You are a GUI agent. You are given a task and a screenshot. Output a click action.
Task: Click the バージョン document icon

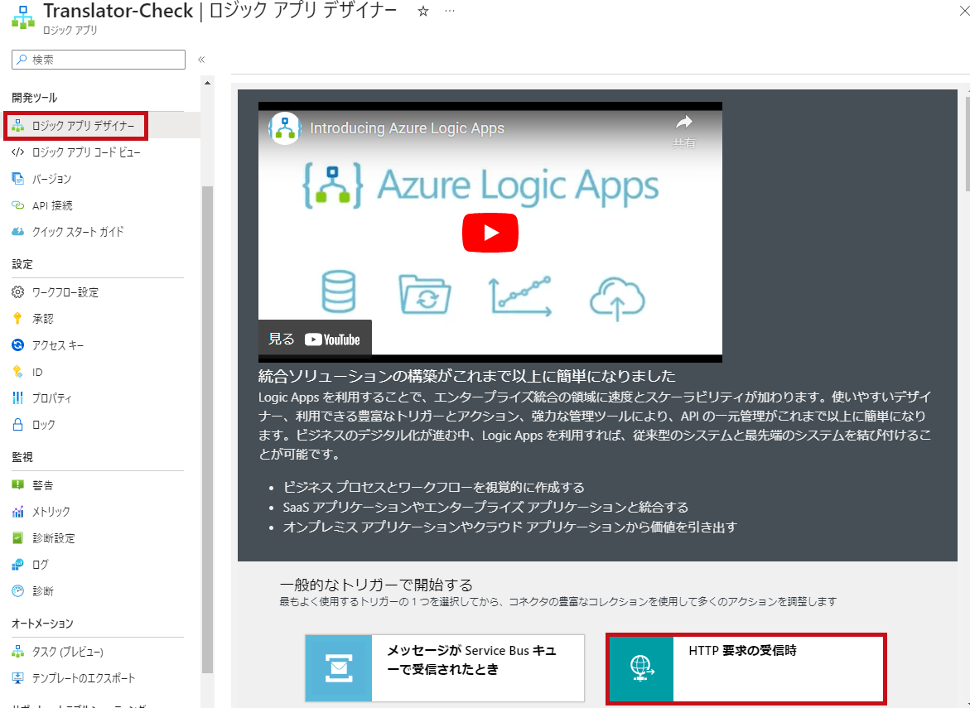18,179
